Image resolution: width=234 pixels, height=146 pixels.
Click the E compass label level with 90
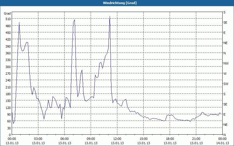pos(224,114)
